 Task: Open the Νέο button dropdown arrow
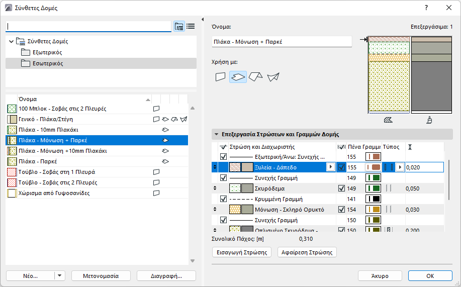(60, 276)
